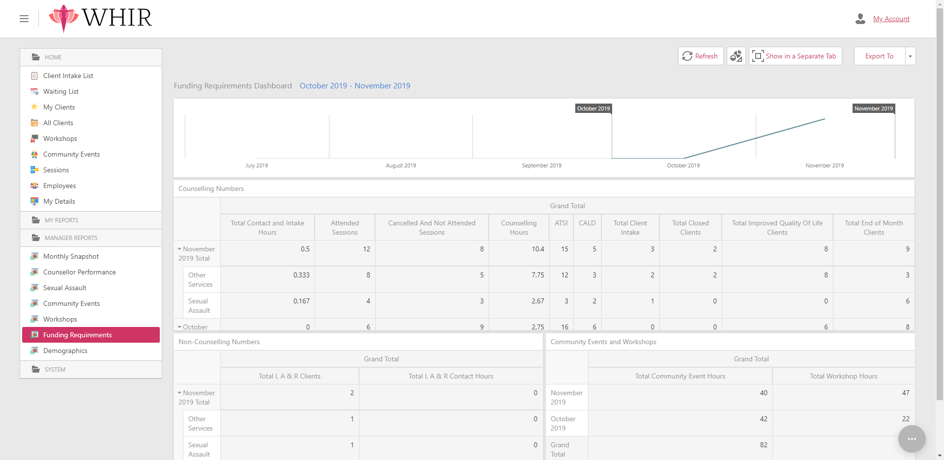Click Total Community Event Hours header

point(680,376)
